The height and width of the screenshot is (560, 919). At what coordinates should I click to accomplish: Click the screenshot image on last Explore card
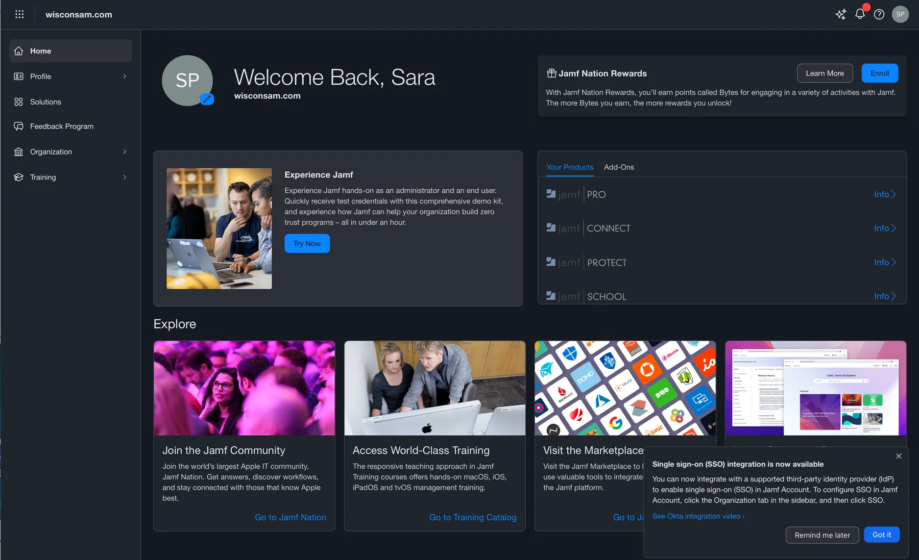(816, 388)
